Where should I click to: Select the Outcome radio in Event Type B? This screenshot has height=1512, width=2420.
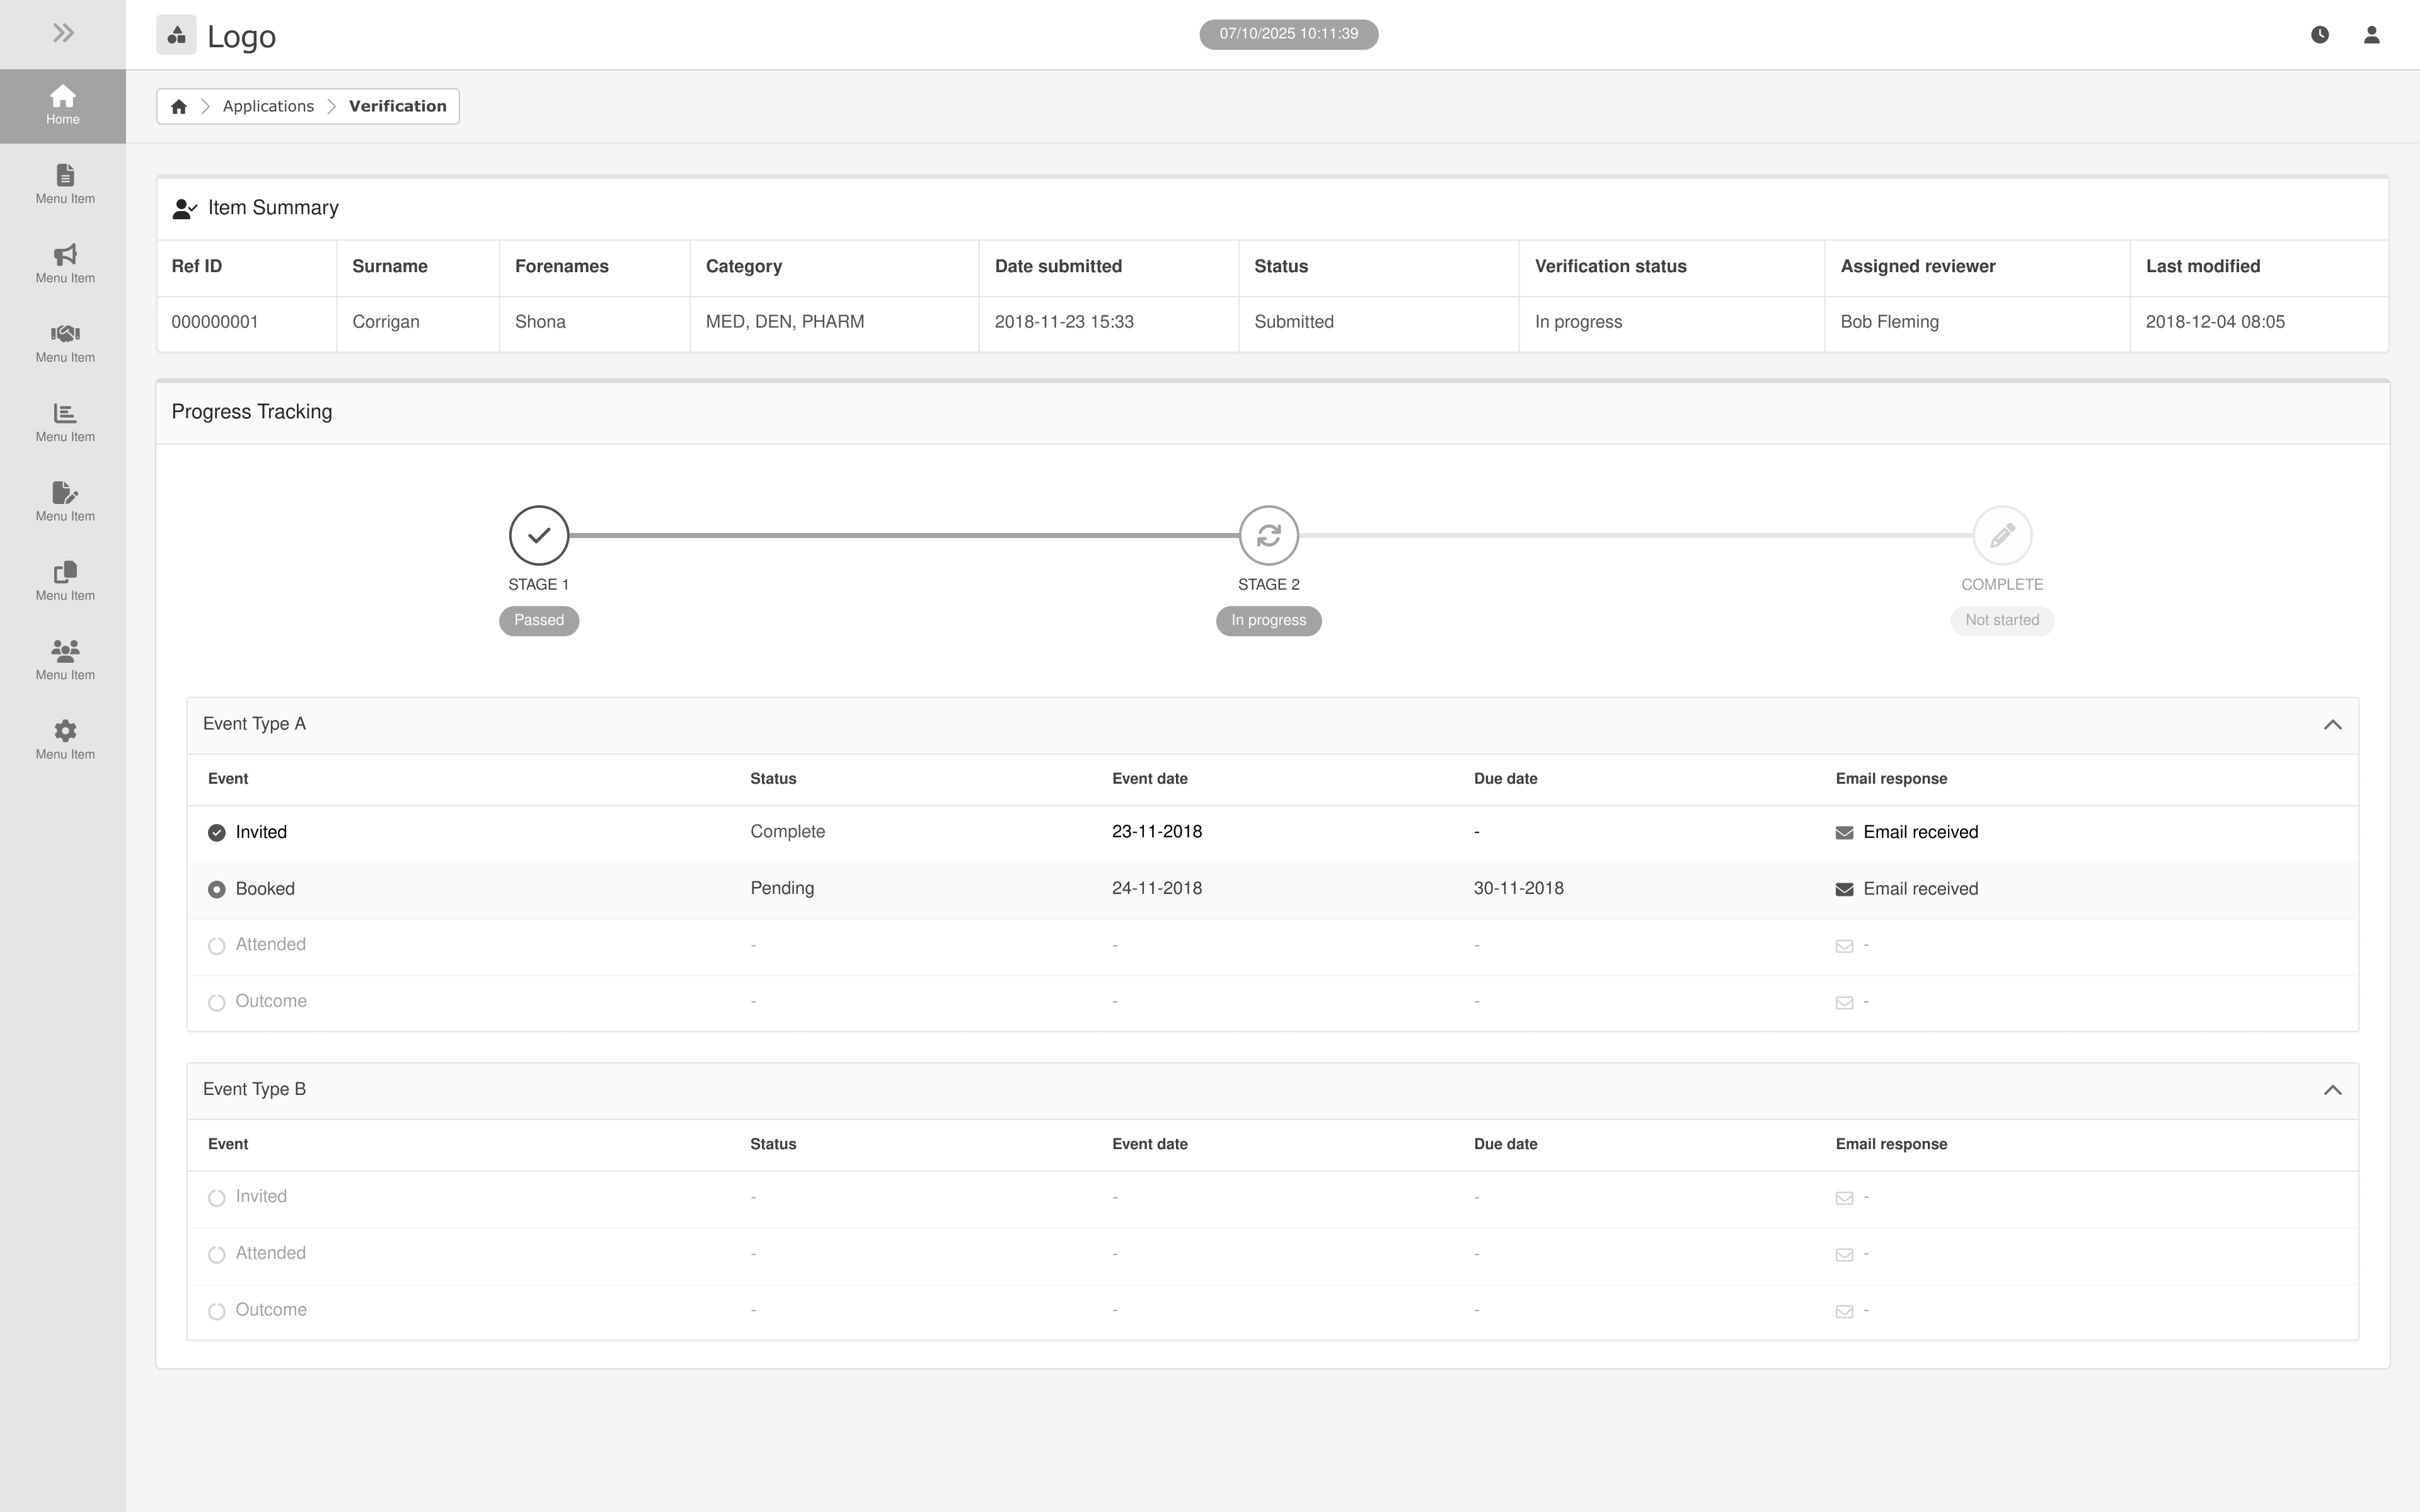216,1312
